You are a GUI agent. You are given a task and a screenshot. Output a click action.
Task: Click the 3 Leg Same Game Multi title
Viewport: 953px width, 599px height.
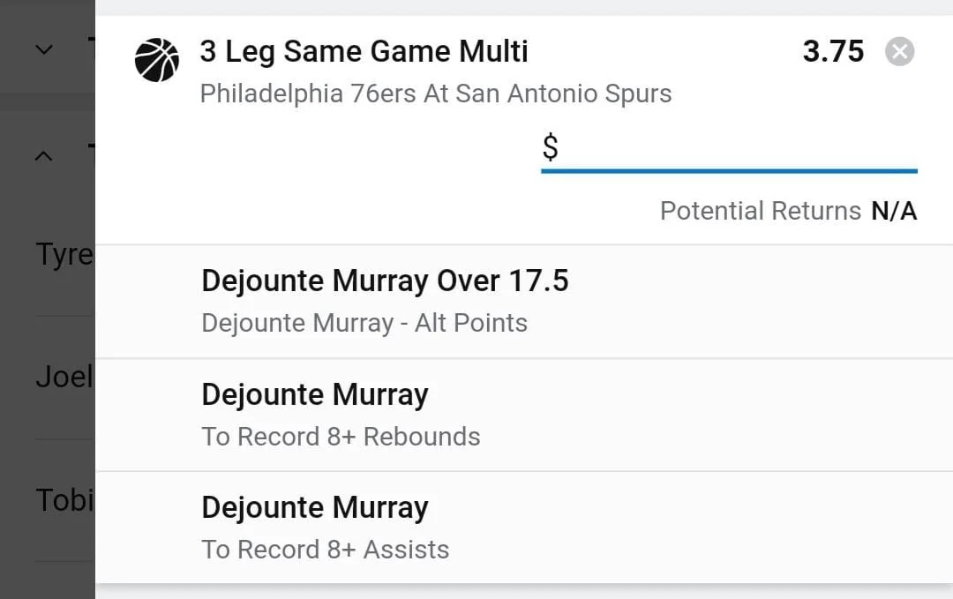coord(364,51)
